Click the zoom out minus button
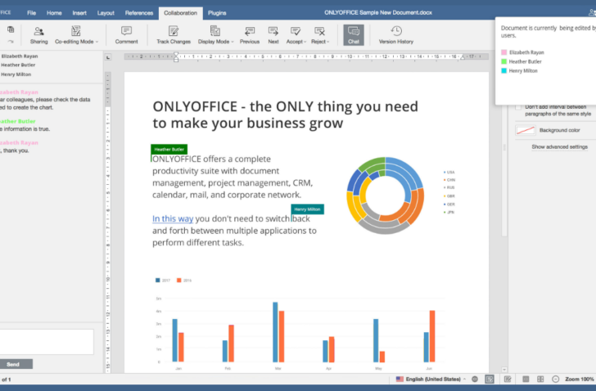 (555, 379)
